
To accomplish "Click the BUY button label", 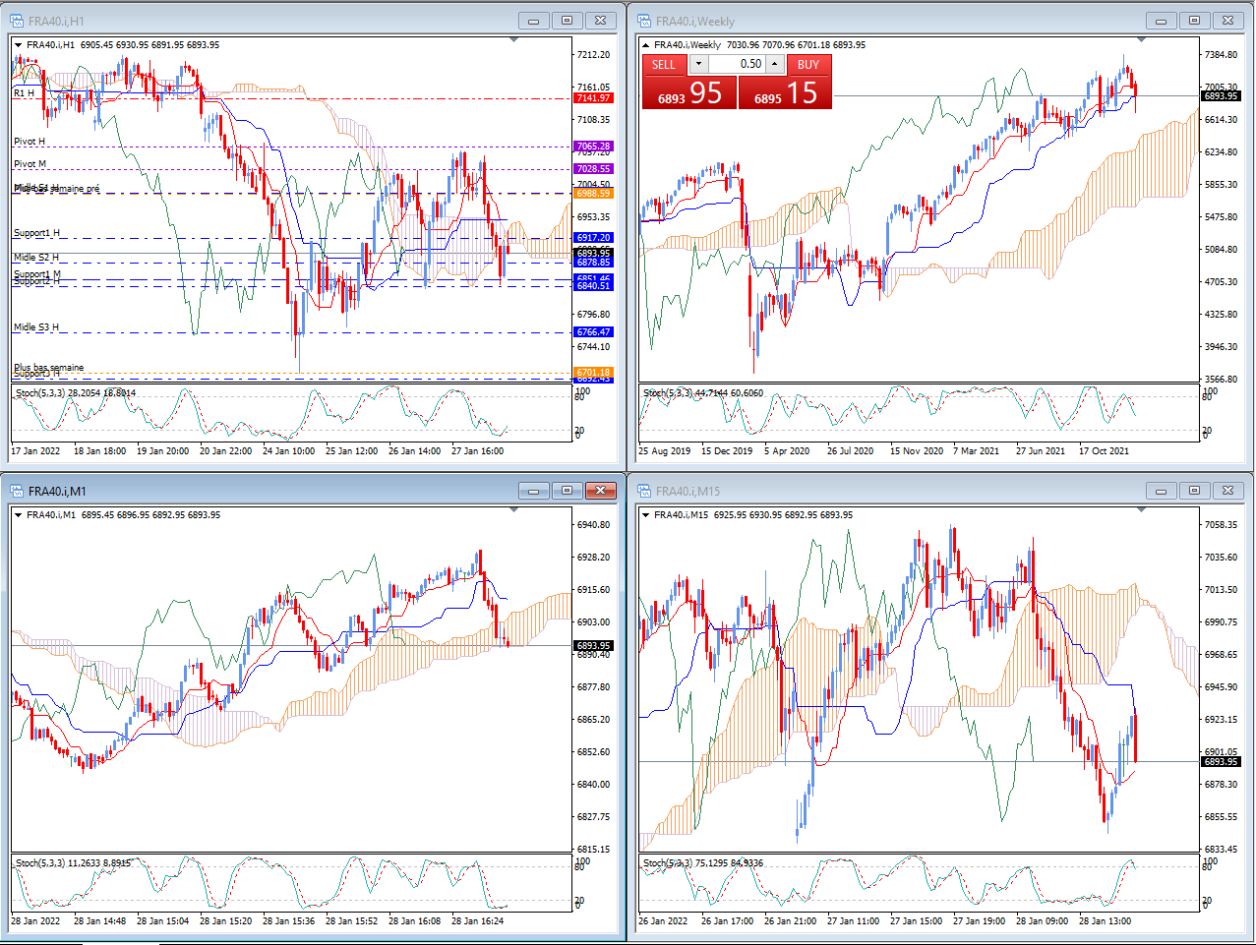I will coord(808,65).
